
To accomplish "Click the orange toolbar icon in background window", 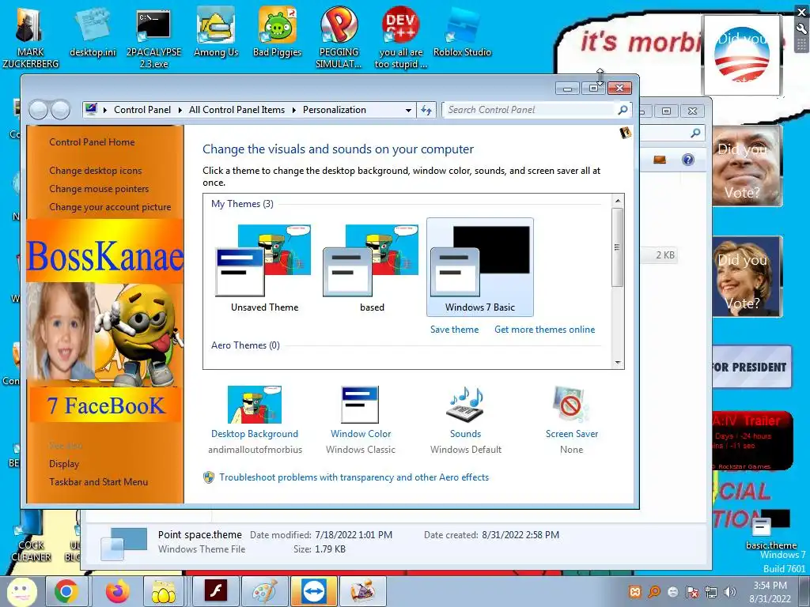I will [660, 160].
